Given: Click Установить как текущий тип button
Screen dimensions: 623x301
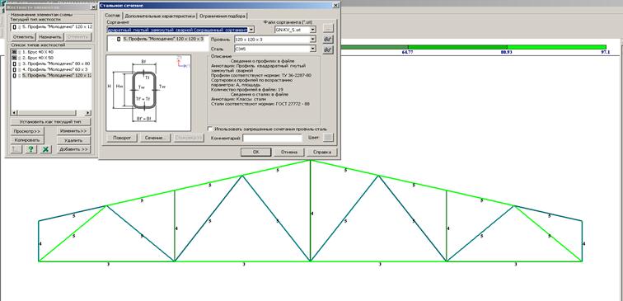Looking at the screenshot, I should pyautogui.click(x=50, y=122).
